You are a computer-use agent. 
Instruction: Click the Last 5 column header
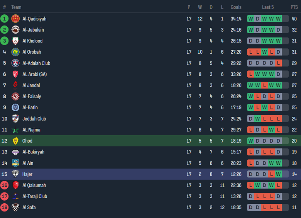268,7
